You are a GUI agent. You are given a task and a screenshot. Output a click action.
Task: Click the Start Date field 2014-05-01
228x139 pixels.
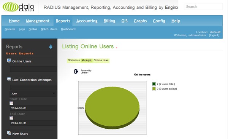click(x=33, y=108)
